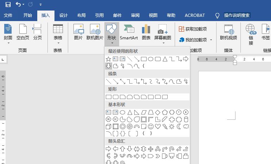271x164 pixels.
Task: Choose the cross shape in 基本形状
Action: pyautogui.click(x=172, y=119)
